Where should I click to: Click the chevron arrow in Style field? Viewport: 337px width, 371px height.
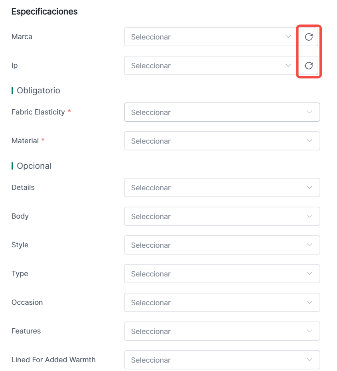click(x=309, y=245)
